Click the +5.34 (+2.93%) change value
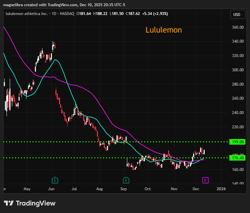 click(155, 14)
